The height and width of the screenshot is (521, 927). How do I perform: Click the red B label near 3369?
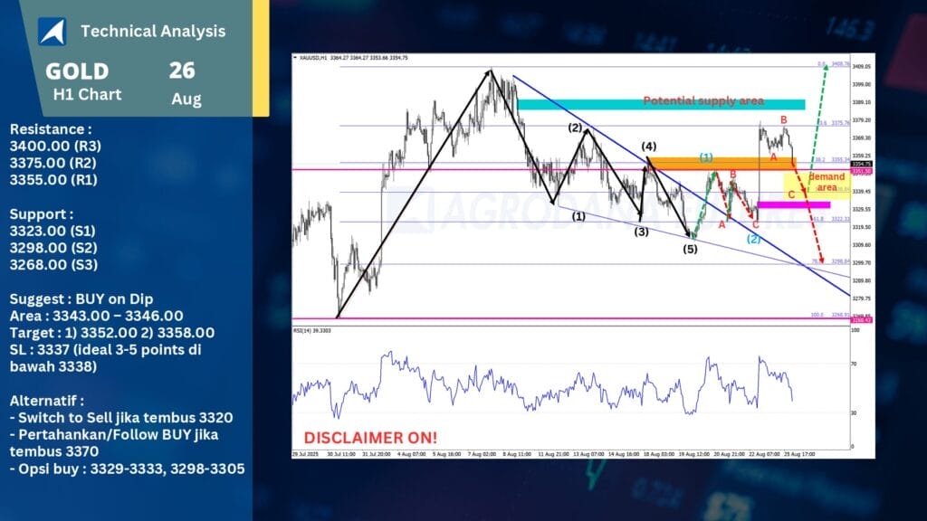pyautogui.click(x=784, y=119)
